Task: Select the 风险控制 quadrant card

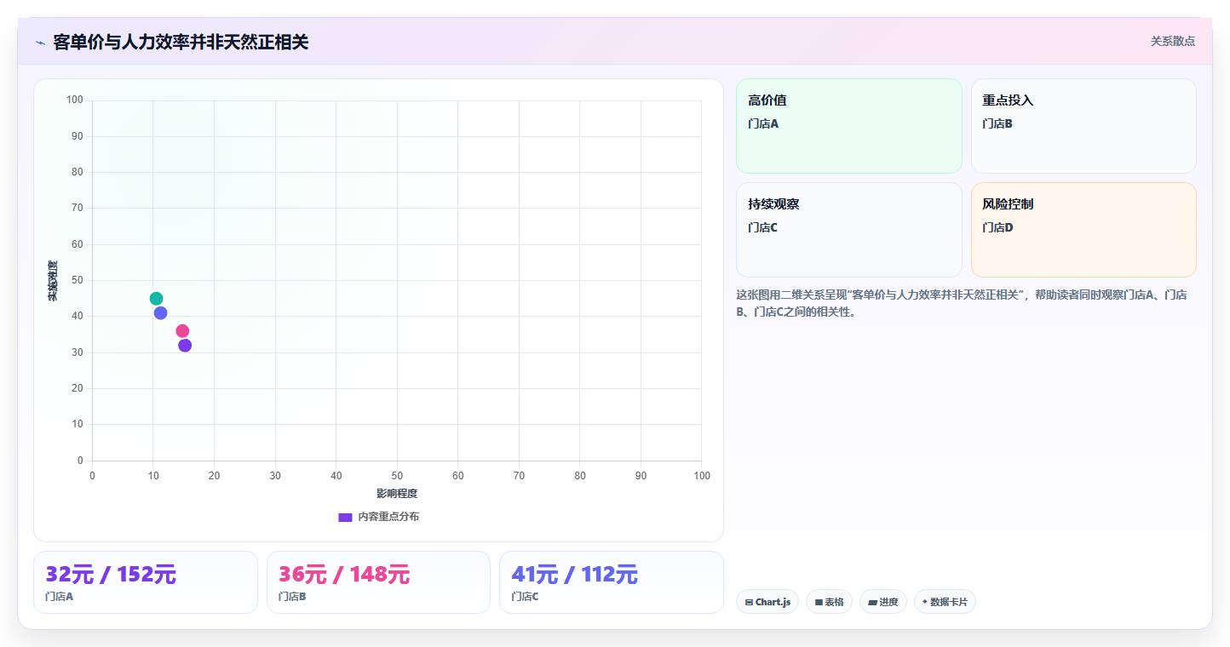Action: [x=1083, y=230]
